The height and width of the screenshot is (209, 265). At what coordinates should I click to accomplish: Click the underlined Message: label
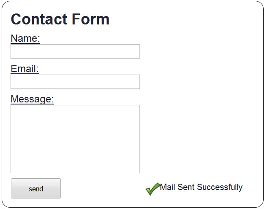tap(32, 99)
